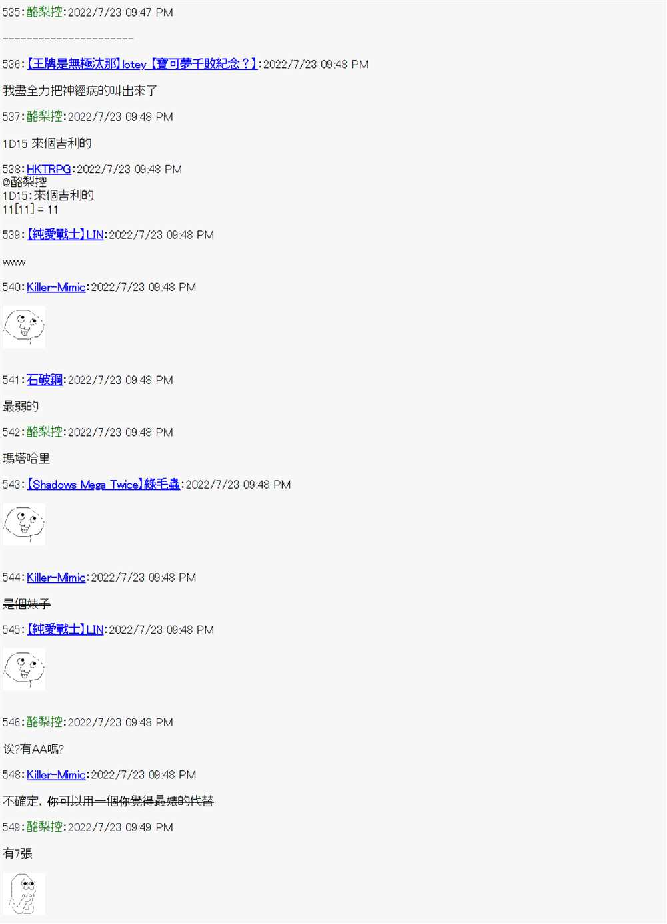Click Killer-Mimic's name in post 544
This screenshot has width=667, height=924.
[x=56, y=577]
